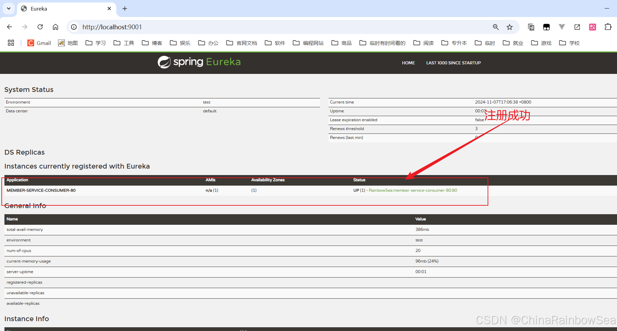Bookmark this page with the star
This screenshot has height=331, width=617.
tap(509, 27)
